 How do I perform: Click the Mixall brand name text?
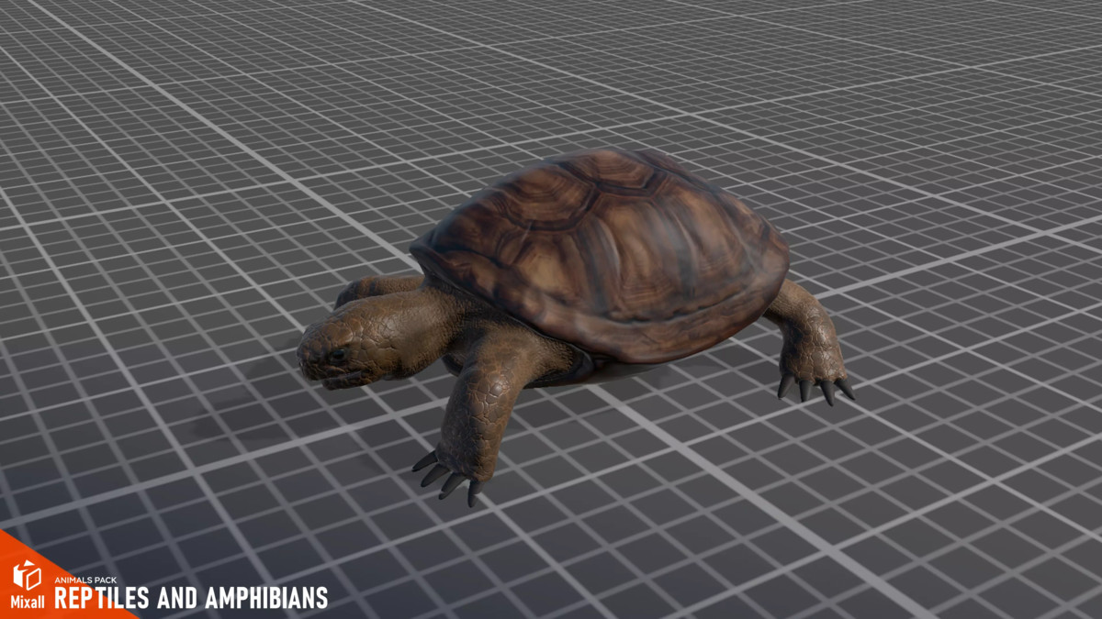click(28, 602)
